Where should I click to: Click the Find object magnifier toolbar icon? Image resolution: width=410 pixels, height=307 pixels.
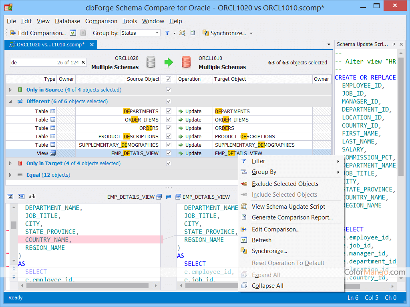coord(182,33)
